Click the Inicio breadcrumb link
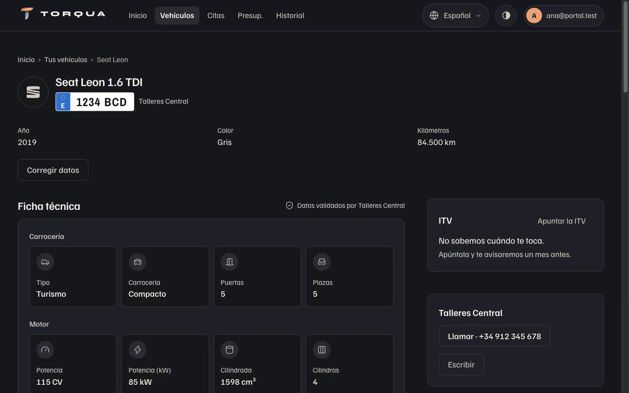The image size is (629, 393). [x=26, y=60]
